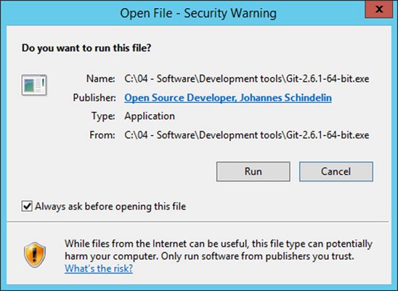This screenshot has width=398, height=291.
Task: Click the Name: field label
Action: [102, 80]
